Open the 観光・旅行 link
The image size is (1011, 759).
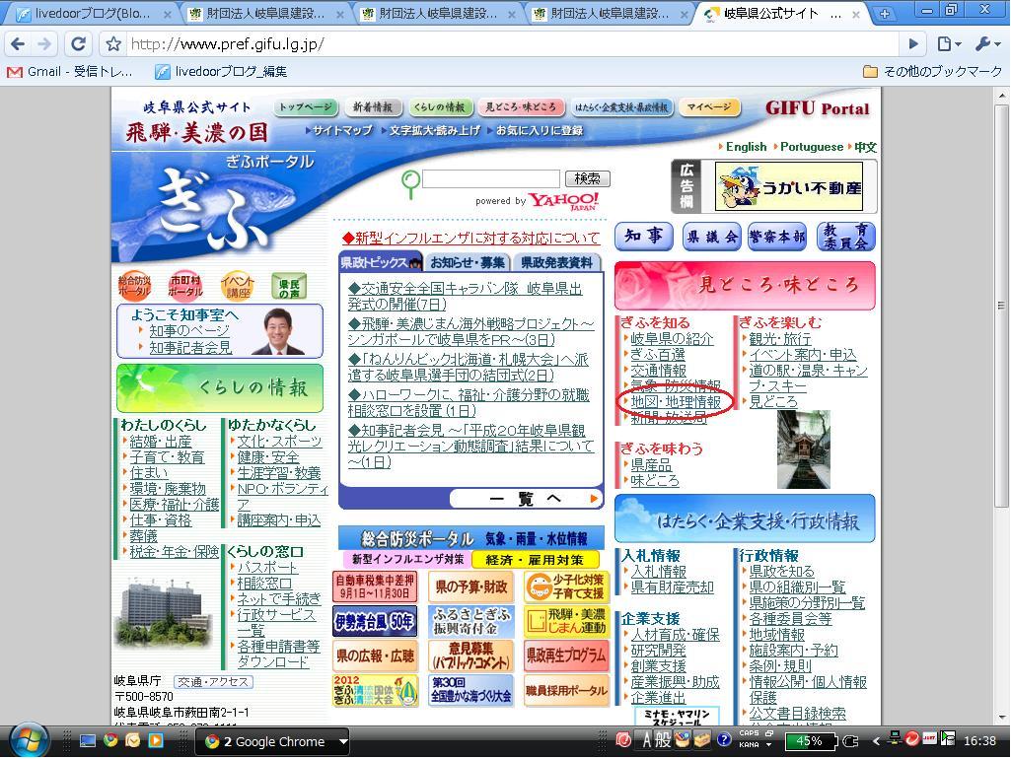(x=779, y=338)
